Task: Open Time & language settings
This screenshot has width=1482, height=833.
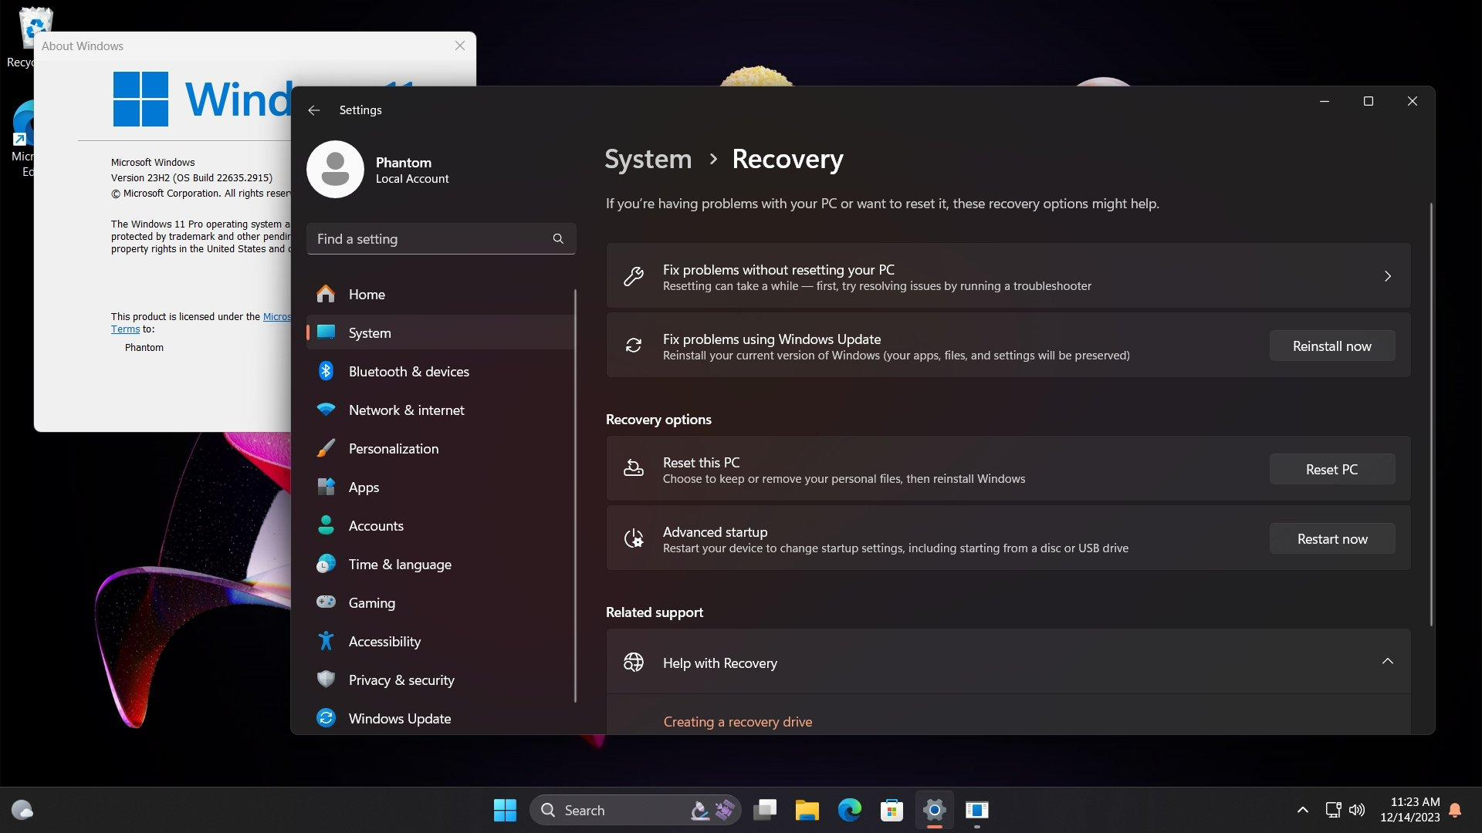Action: click(x=441, y=564)
